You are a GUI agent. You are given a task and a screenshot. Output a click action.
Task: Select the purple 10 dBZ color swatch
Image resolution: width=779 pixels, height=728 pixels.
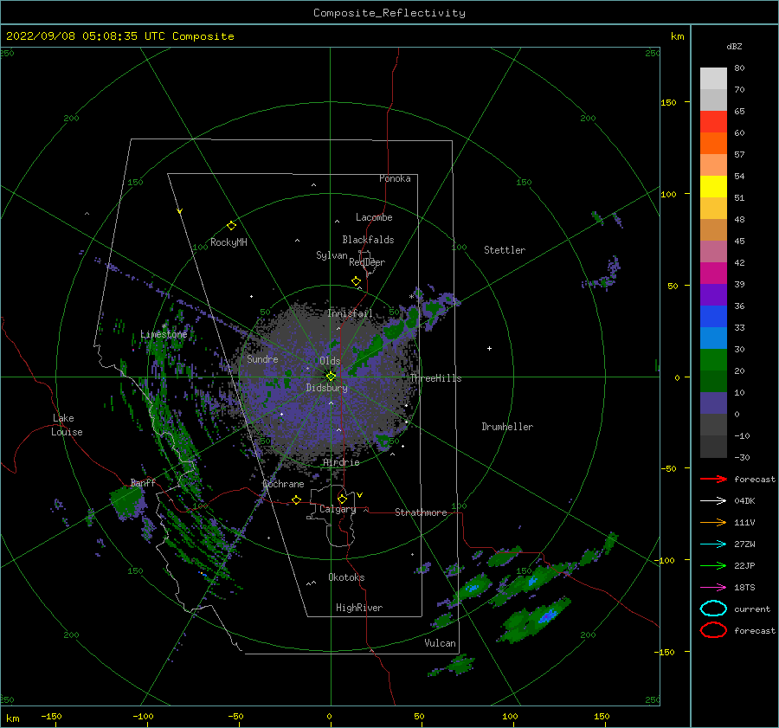coord(713,403)
